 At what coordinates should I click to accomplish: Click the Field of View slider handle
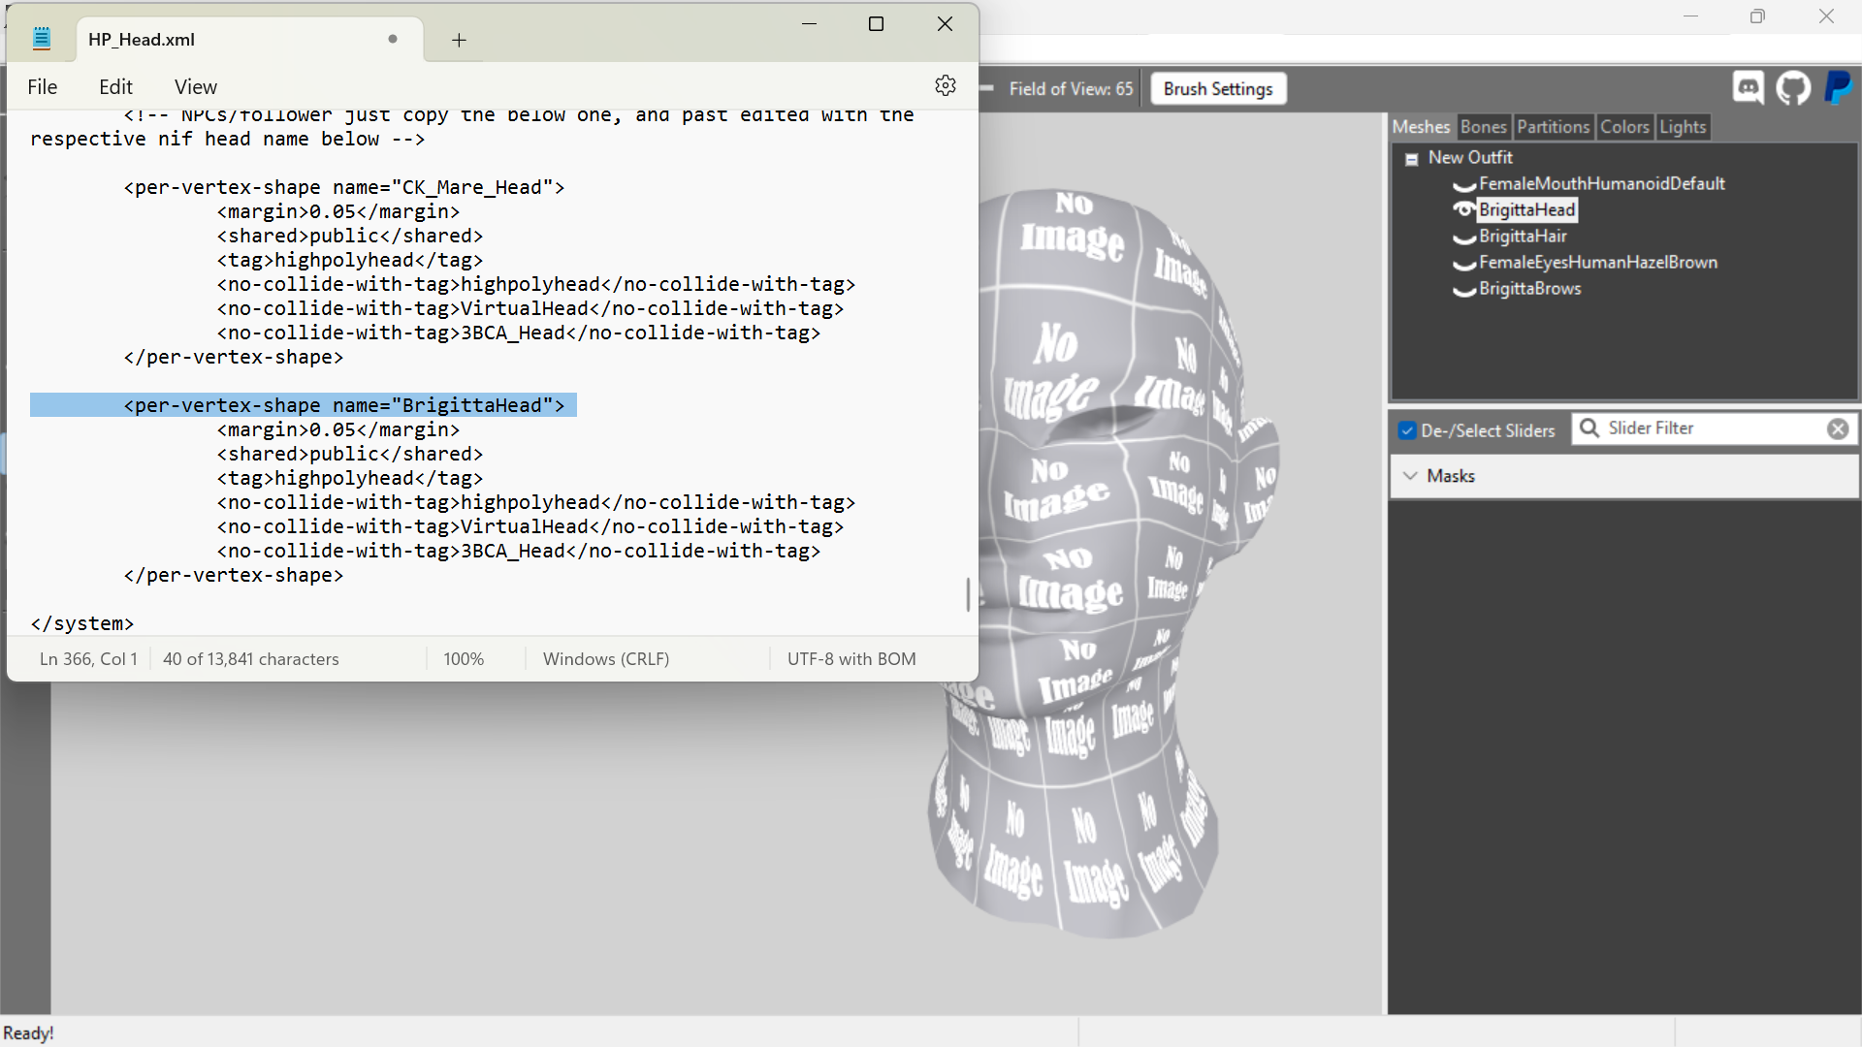tap(986, 88)
